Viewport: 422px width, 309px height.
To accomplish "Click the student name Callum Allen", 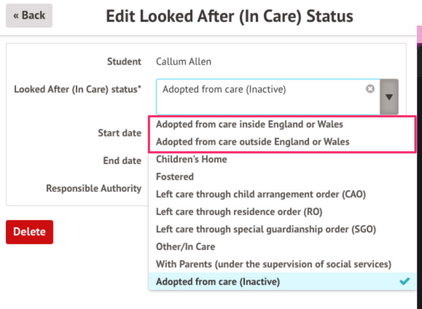I will coord(183,62).
